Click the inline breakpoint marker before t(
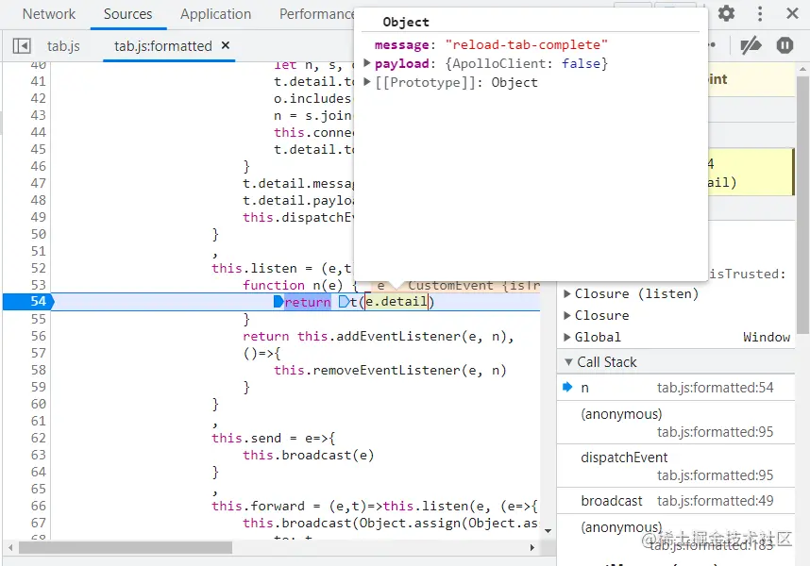Image resolution: width=810 pixels, height=566 pixels. pos(344,302)
